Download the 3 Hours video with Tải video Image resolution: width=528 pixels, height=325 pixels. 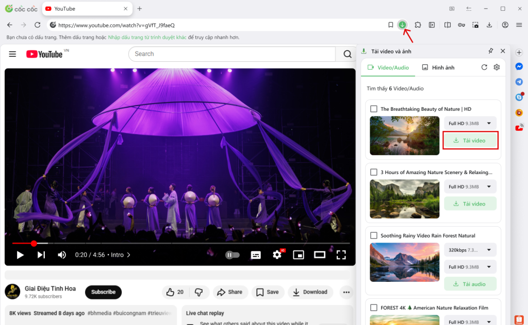point(470,203)
